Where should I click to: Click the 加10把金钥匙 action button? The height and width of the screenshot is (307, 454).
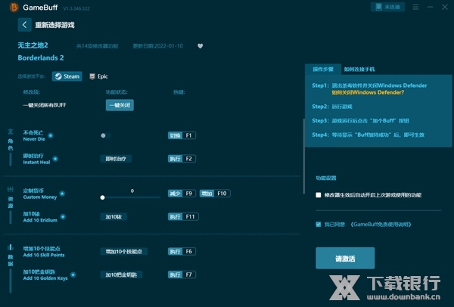point(121,274)
